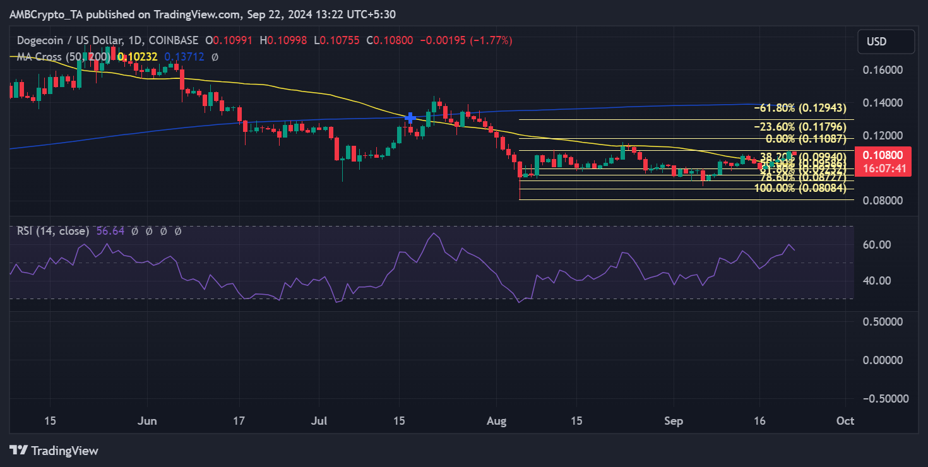Click the RSI value 56.64
The height and width of the screenshot is (467, 928).
pyautogui.click(x=109, y=232)
